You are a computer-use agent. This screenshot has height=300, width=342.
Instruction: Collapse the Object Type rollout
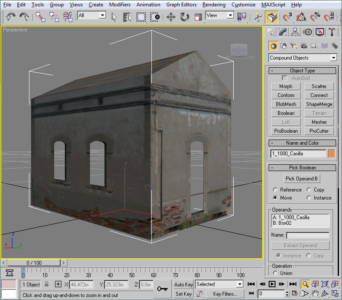(302, 71)
